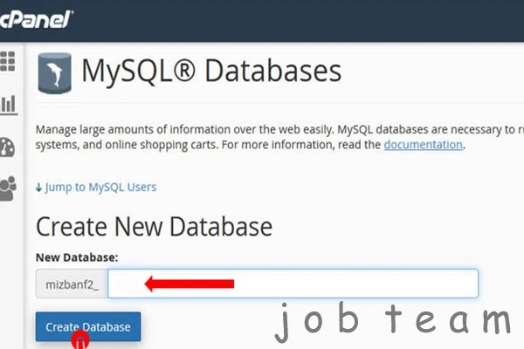
Task: Click the mizbanf2_ database prefix box
Action: 72,284
